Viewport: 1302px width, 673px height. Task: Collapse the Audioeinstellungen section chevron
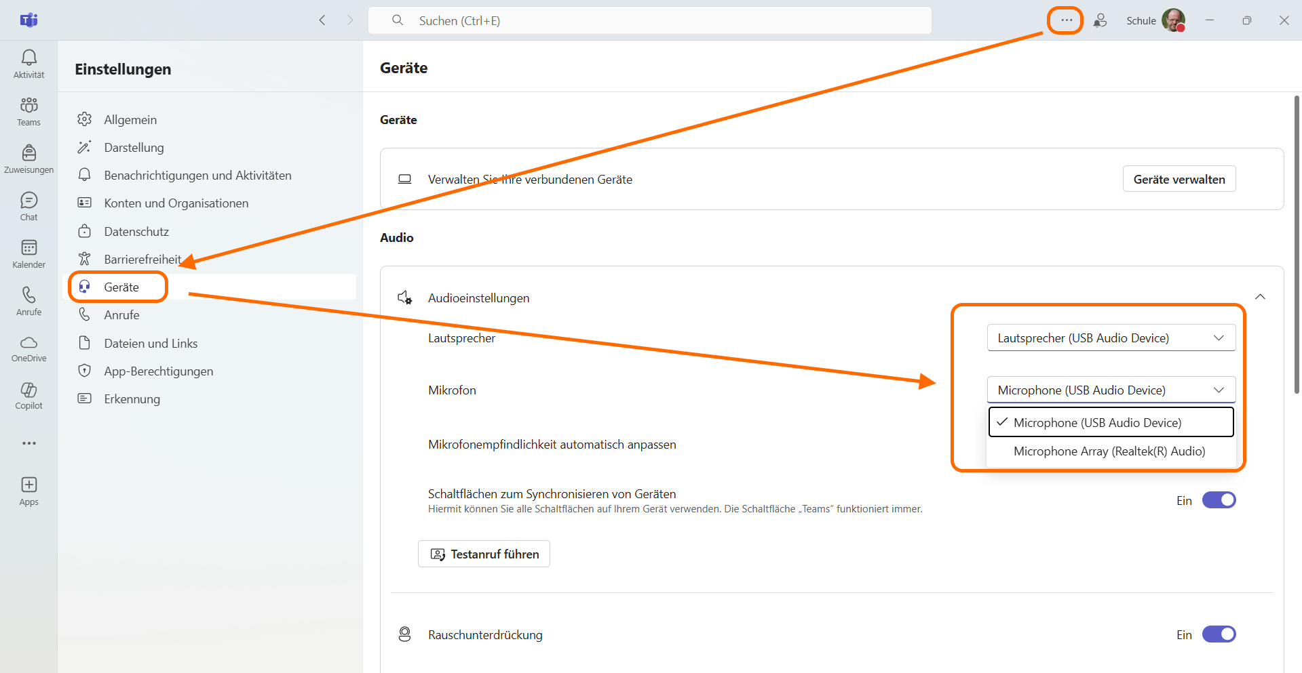click(1260, 297)
